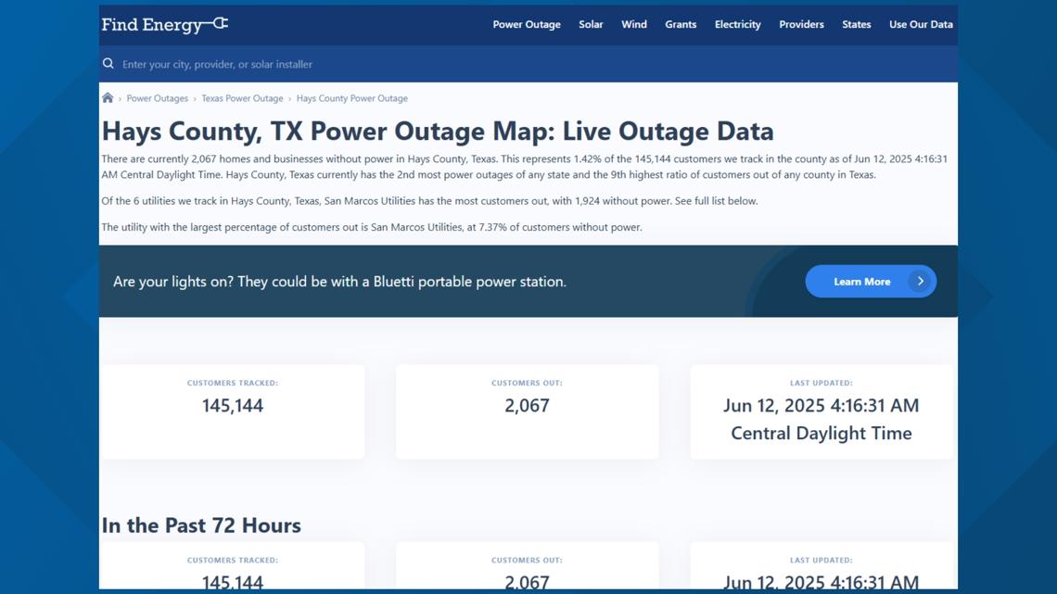Screen dimensions: 1057x594
Task: Click the Learn More button
Action: (871, 282)
